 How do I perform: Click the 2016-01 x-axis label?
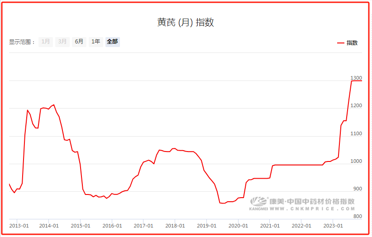tap(112, 226)
